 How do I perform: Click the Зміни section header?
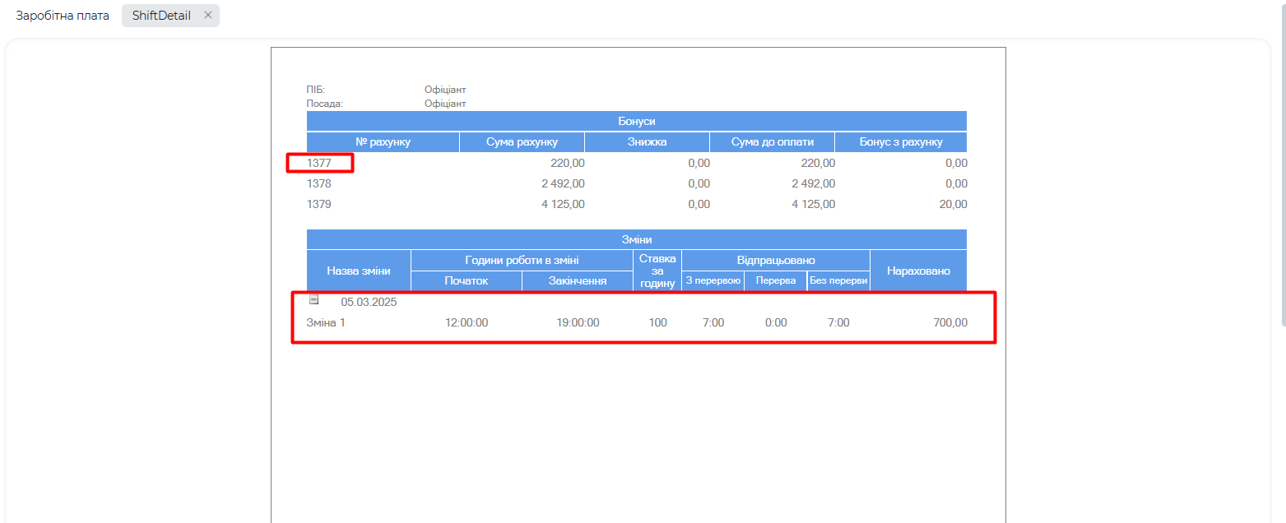tap(636, 239)
